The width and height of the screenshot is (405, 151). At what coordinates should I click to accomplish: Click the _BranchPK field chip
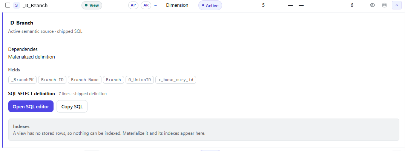coord(23,80)
